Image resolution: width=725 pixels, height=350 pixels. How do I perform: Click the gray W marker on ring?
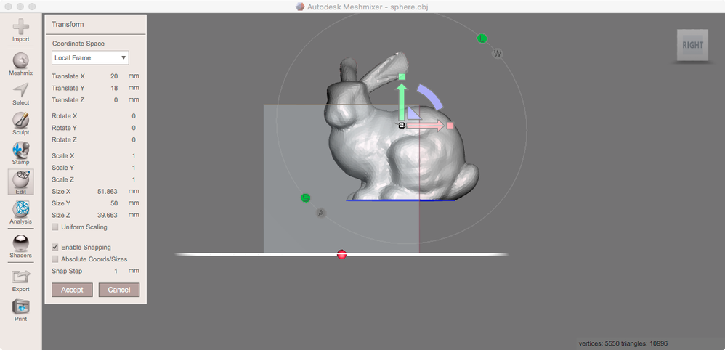point(498,54)
